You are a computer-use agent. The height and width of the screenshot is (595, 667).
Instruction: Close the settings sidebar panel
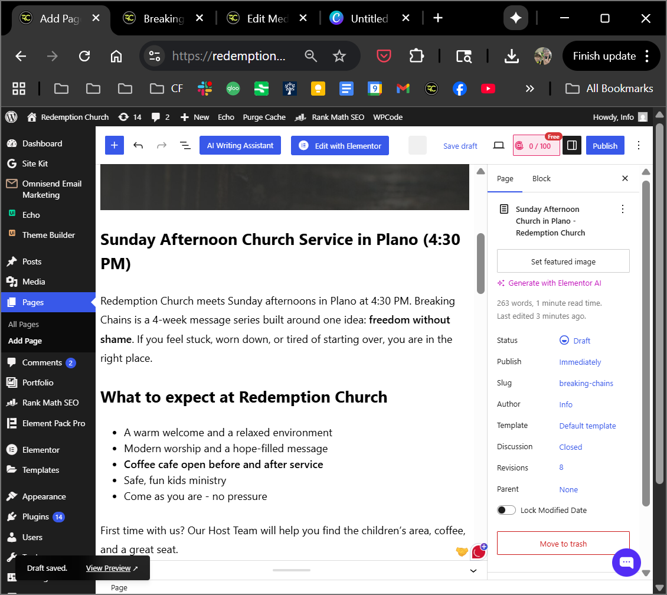[625, 178]
